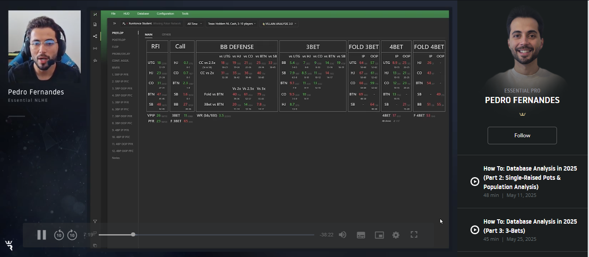
Task: Skip forward 10 seconds
Action: (x=72, y=235)
